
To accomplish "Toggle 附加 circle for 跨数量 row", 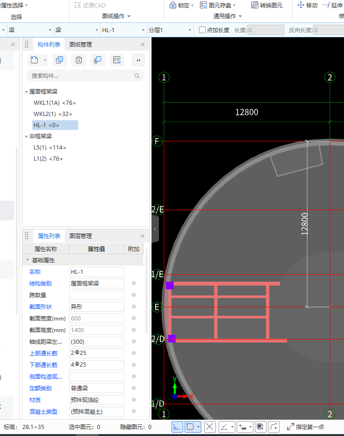I will [x=134, y=295].
